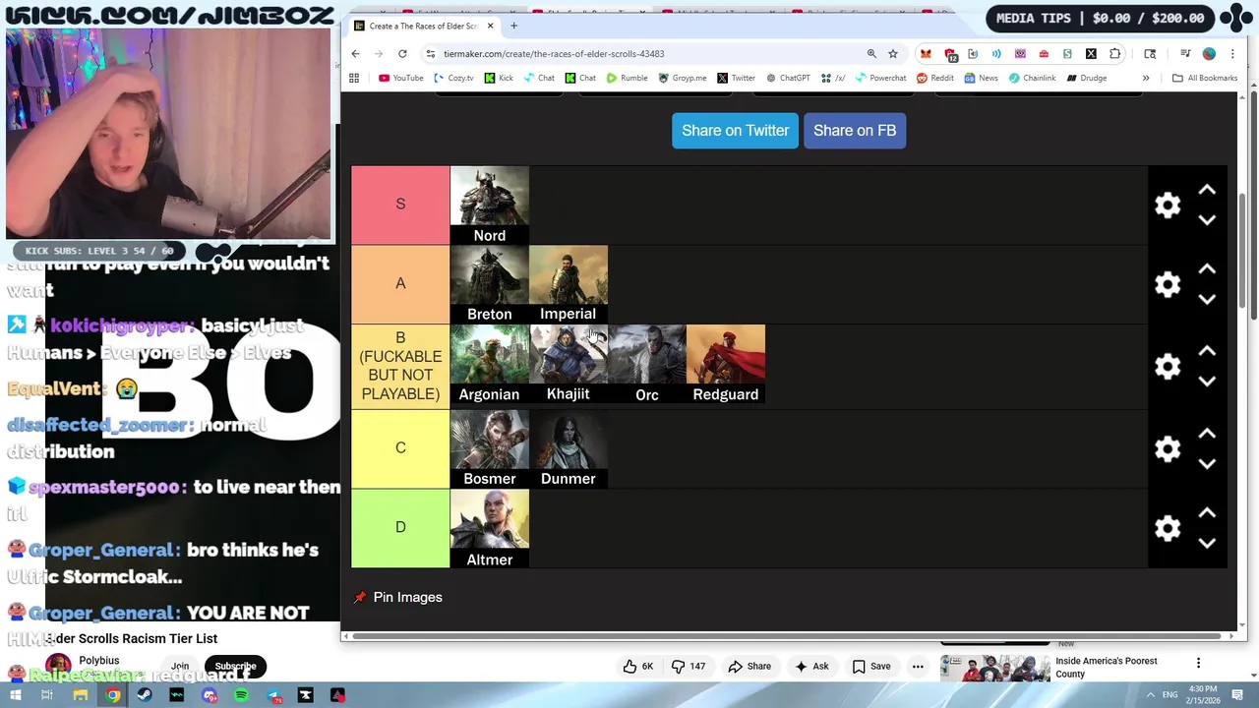
Task: Move C tier row down
Action: tap(1207, 464)
